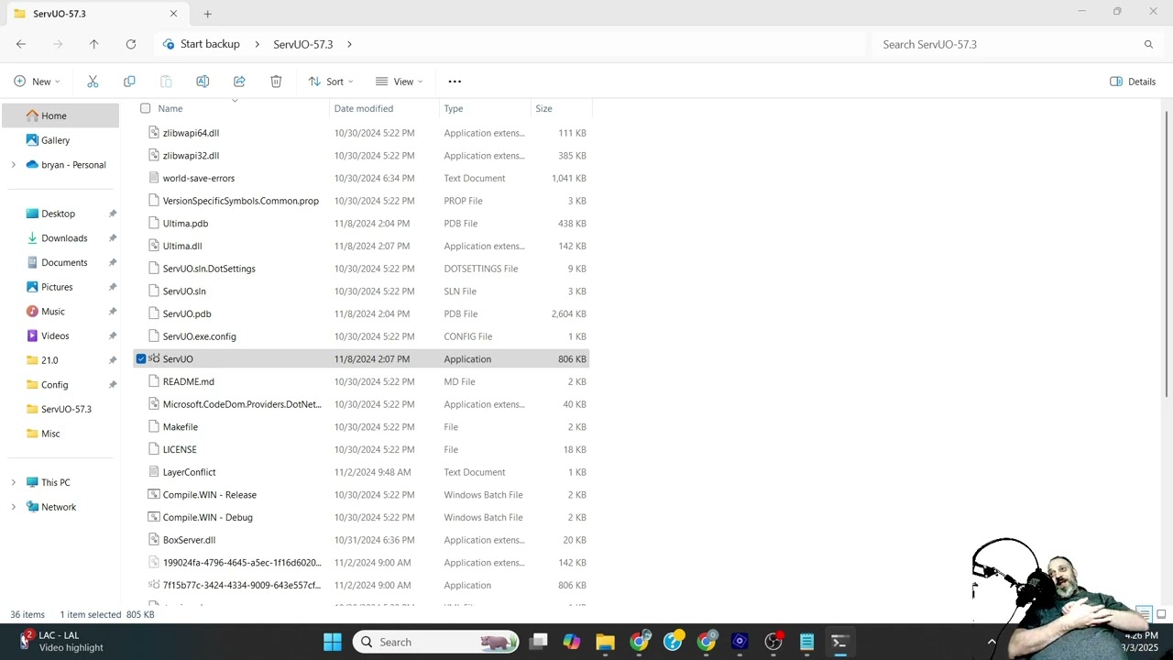This screenshot has height=660, width=1173.
Task: Uncheck the ServUO application file checkbox
Action: (x=141, y=359)
